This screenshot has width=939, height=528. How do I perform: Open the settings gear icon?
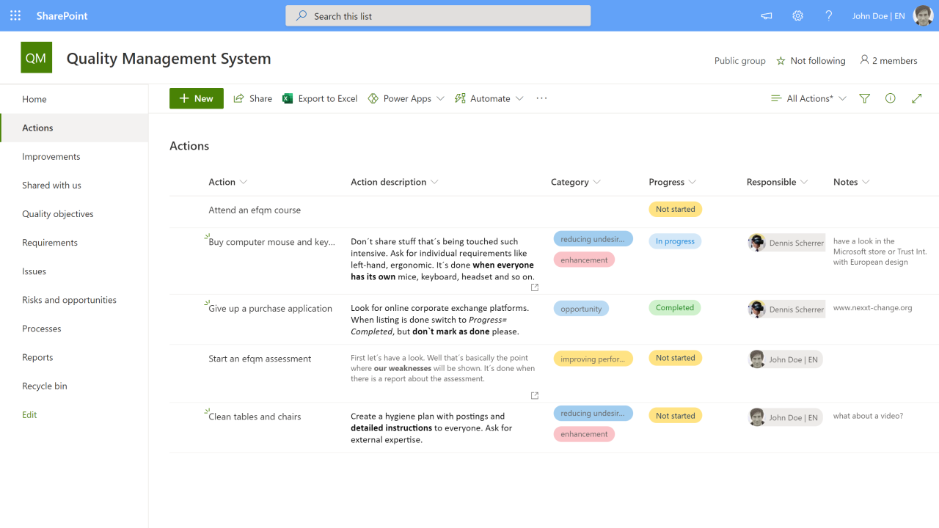pyautogui.click(x=797, y=15)
